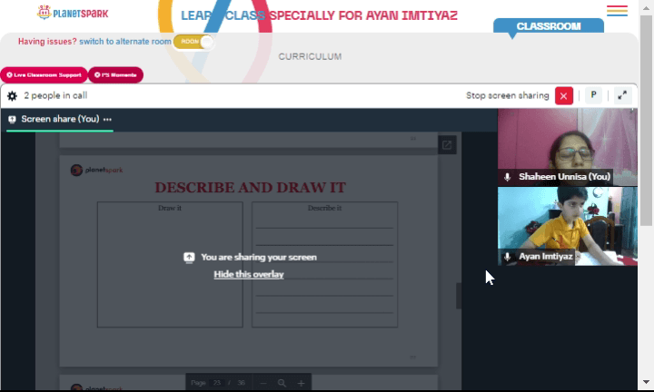This screenshot has height=392, width=654.
Task: Click the page number field showing 23
Action: click(x=217, y=383)
